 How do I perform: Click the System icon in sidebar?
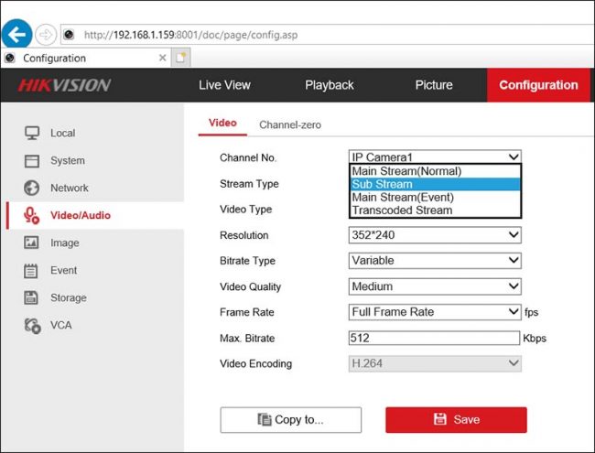32,160
